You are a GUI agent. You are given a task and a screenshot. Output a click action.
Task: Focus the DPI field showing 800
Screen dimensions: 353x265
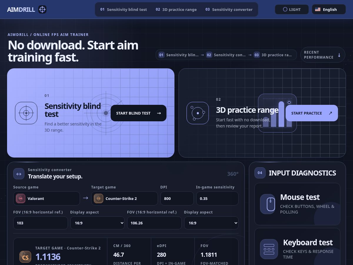coord(177,198)
